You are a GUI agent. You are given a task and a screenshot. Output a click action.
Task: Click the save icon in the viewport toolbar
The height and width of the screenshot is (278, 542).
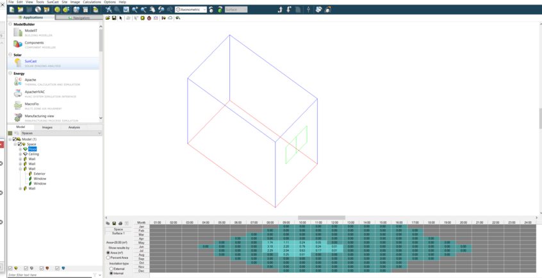114,18
